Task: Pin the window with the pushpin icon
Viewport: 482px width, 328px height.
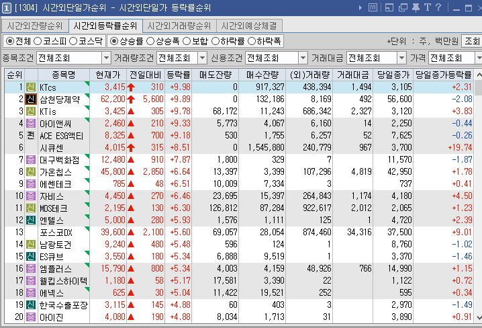Action: (x=416, y=7)
